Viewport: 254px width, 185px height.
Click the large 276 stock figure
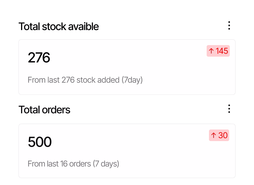39,58
